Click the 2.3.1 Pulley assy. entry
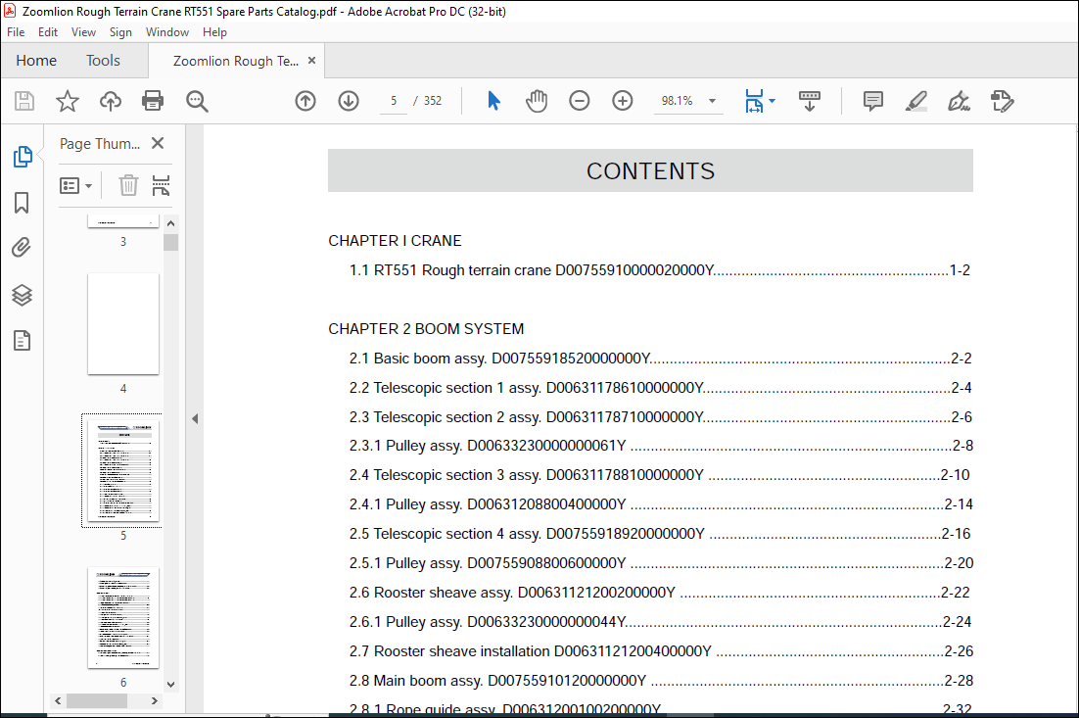Image resolution: width=1079 pixels, height=718 pixels. pos(661,446)
